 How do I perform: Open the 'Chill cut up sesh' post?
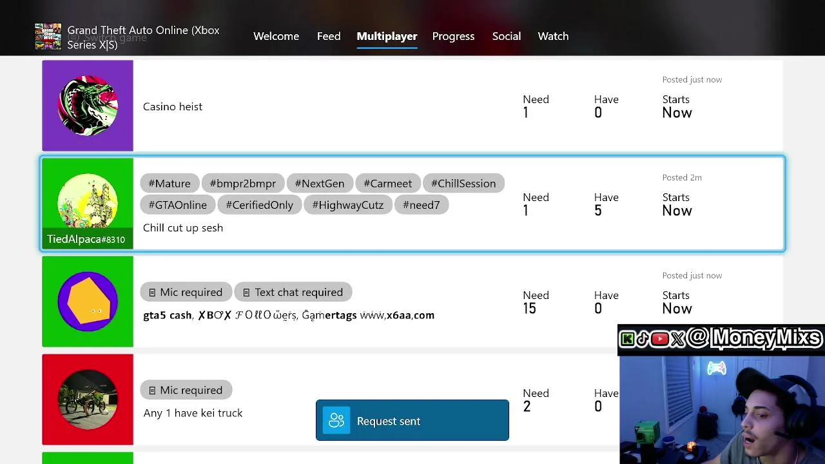click(183, 228)
